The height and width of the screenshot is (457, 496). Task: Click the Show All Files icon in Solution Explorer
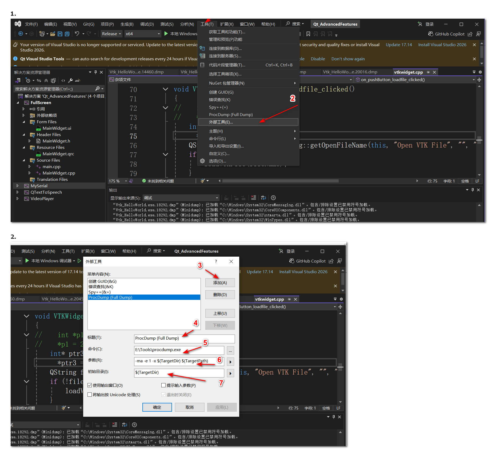click(x=53, y=80)
